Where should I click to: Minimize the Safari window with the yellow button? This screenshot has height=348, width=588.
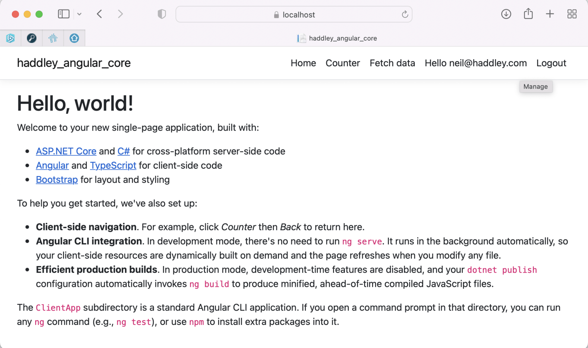[27, 14]
